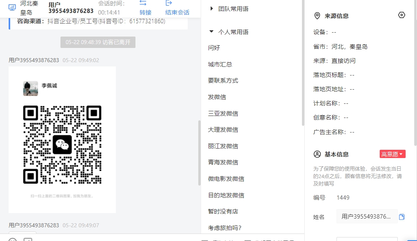Choose the 目的地发微信 phrase
The image size is (417, 241).
(226, 195)
